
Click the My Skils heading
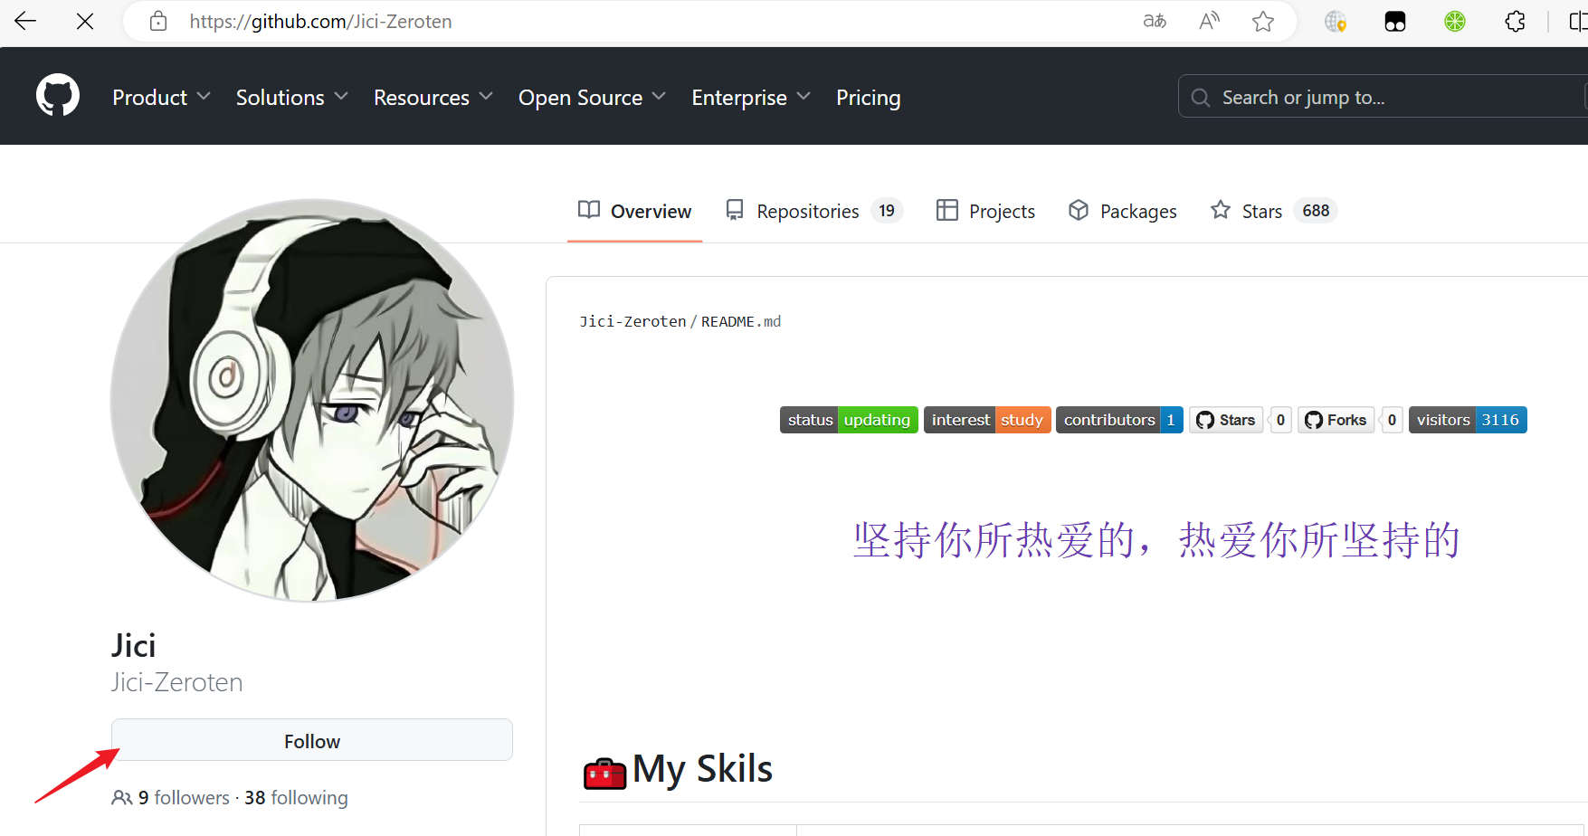point(702,769)
